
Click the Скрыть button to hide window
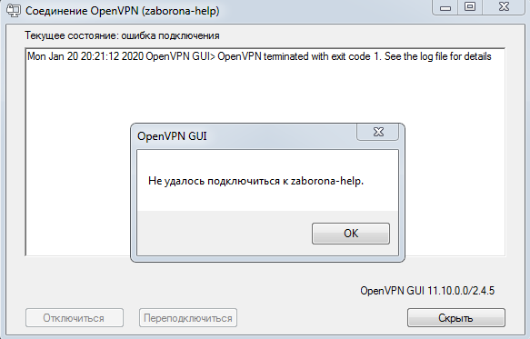pyautogui.click(x=456, y=317)
